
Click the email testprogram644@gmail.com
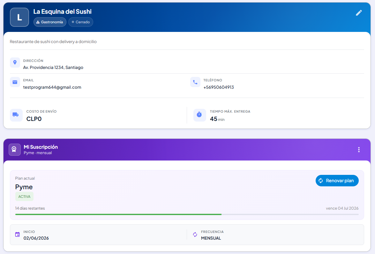click(x=52, y=87)
